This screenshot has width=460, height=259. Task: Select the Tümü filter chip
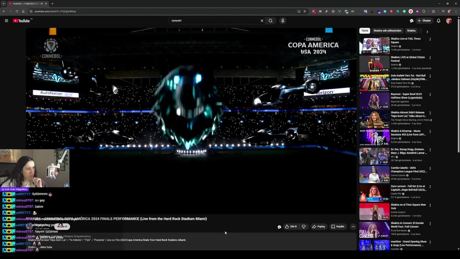[365, 31]
